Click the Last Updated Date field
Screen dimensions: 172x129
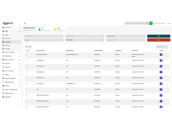(126, 40)
